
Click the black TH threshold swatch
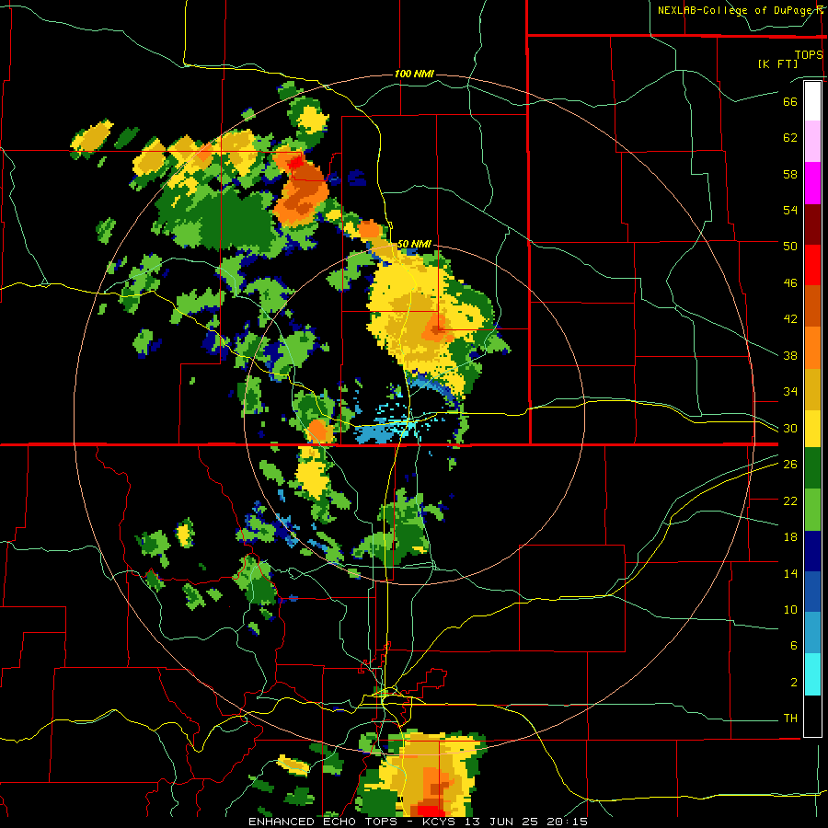pyautogui.click(x=812, y=716)
